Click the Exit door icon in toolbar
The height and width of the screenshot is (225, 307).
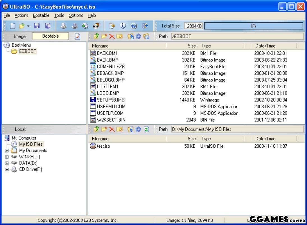pos(145,26)
